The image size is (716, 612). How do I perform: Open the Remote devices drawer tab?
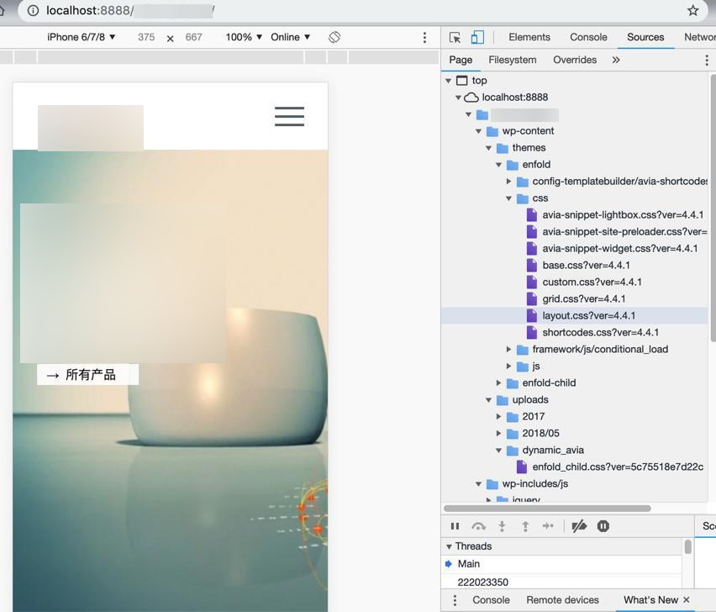coord(562,600)
